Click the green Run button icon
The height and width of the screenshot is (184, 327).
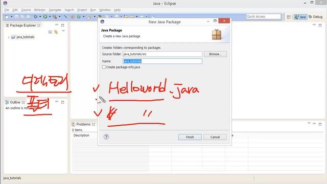[45, 16]
